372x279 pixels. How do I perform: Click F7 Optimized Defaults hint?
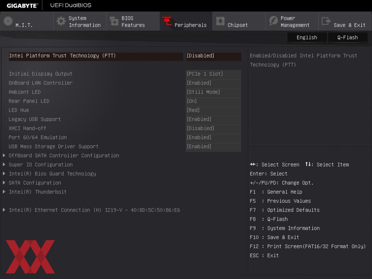[285, 210]
